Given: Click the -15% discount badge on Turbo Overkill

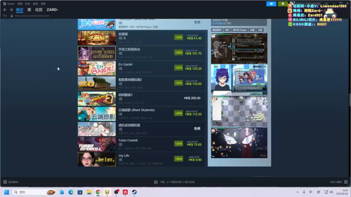Looking at the screenshot, I should pyautogui.click(x=179, y=144).
